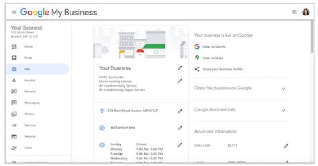Edit the service area pencil icon
This screenshot has height=166, width=318.
coord(180,128)
